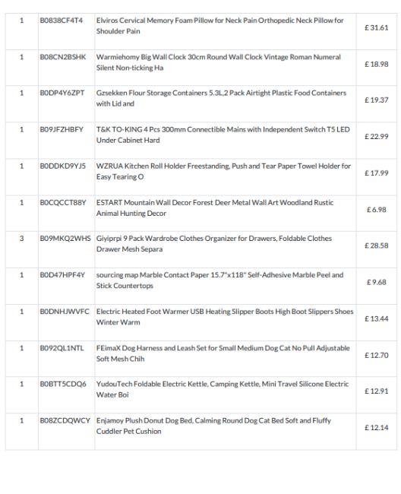Click ASIN B09MKQ2WHS

pyautogui.click(x=65, y=239)
